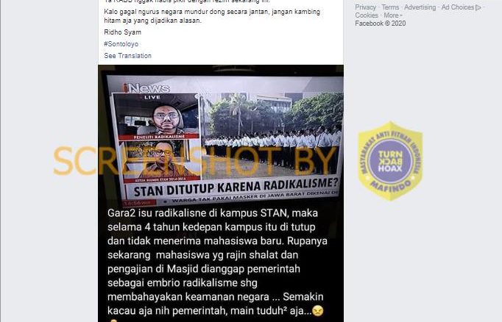Click the Facebook © 2020 footer text
Image resolution: width=502 pixels, height=322 pixels.
pyautogui.click(x=381, y=24)
